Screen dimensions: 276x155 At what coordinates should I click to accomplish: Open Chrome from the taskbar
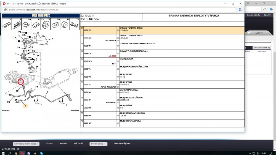coord(16,153)
